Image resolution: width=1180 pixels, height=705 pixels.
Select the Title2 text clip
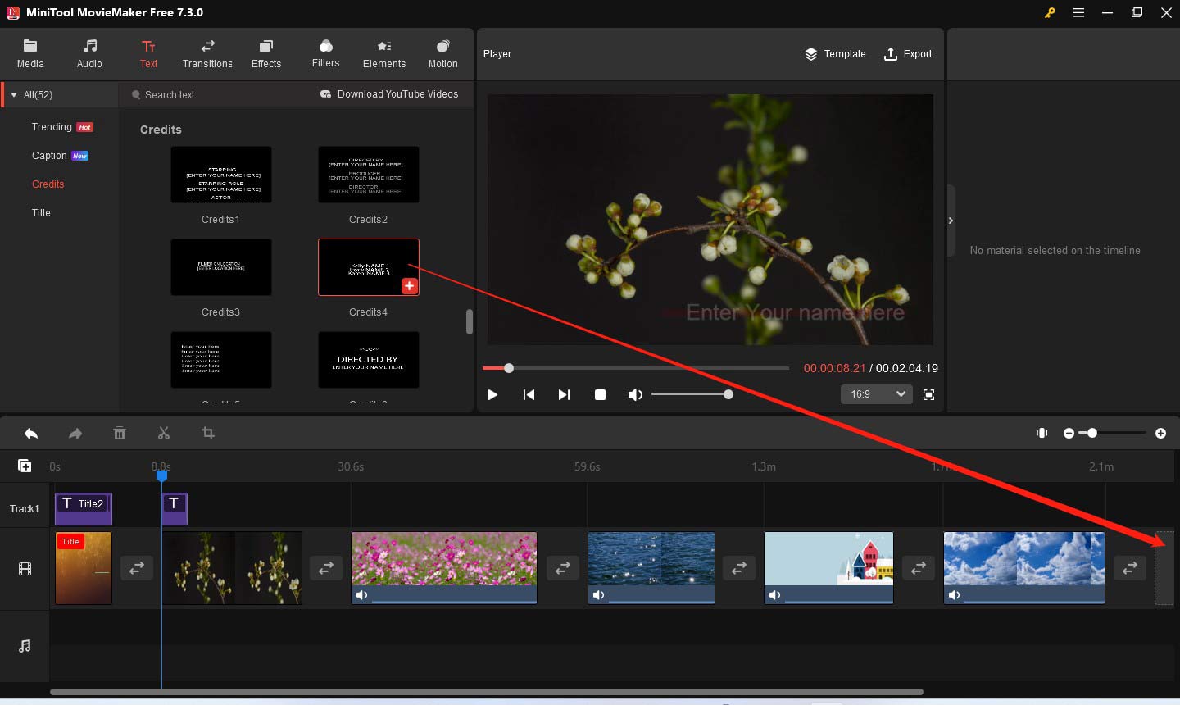[84, 508]
